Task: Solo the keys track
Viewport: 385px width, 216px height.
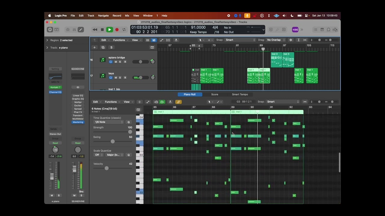Action: (120, 78)
